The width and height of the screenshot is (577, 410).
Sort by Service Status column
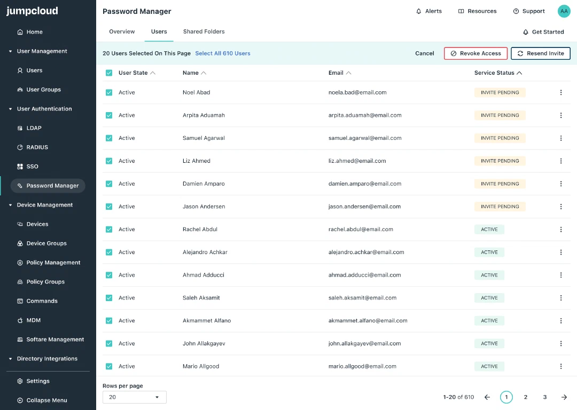pos(498,73)
